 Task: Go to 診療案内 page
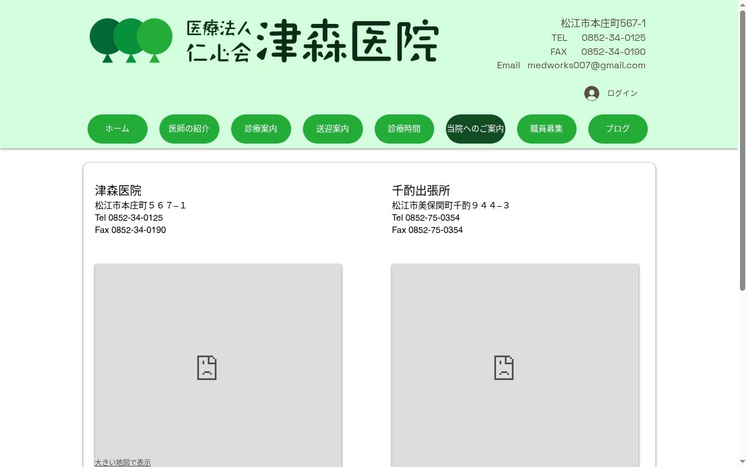[261, 129]
